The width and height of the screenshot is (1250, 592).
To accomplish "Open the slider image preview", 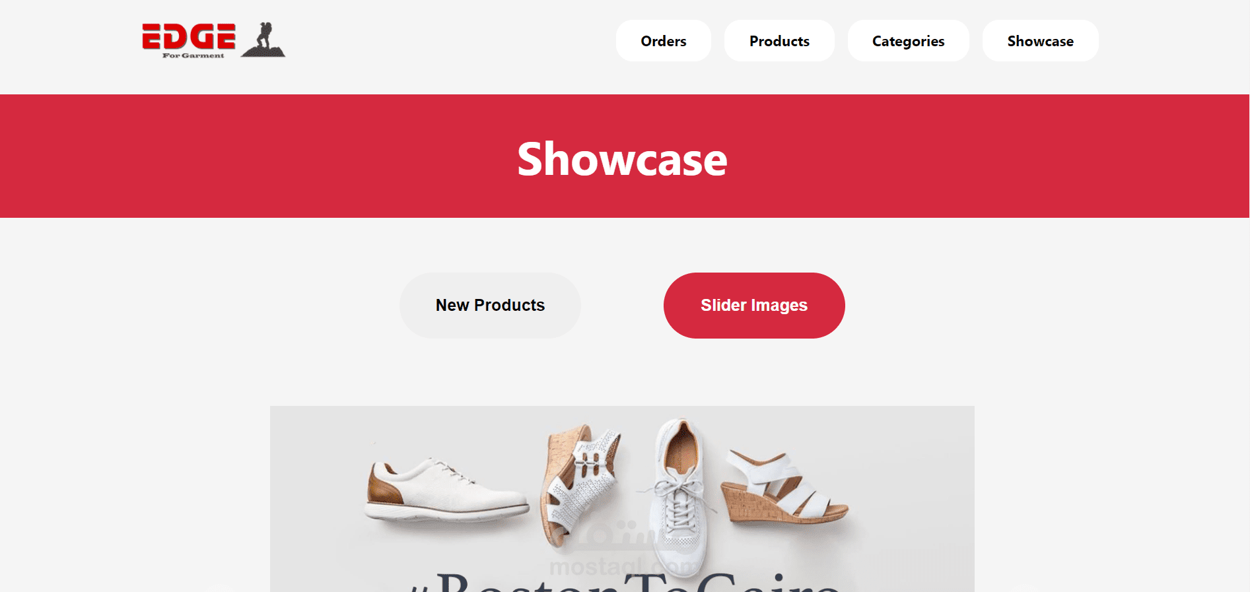I will tap(622, 499).
